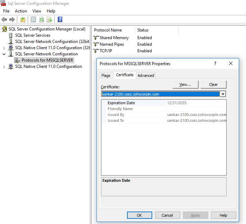Click the Back arrow toolbar icon

(x=4, y=20)
